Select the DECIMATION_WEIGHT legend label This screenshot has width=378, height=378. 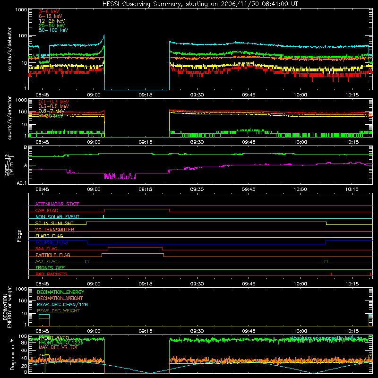[x=60, y=298]
